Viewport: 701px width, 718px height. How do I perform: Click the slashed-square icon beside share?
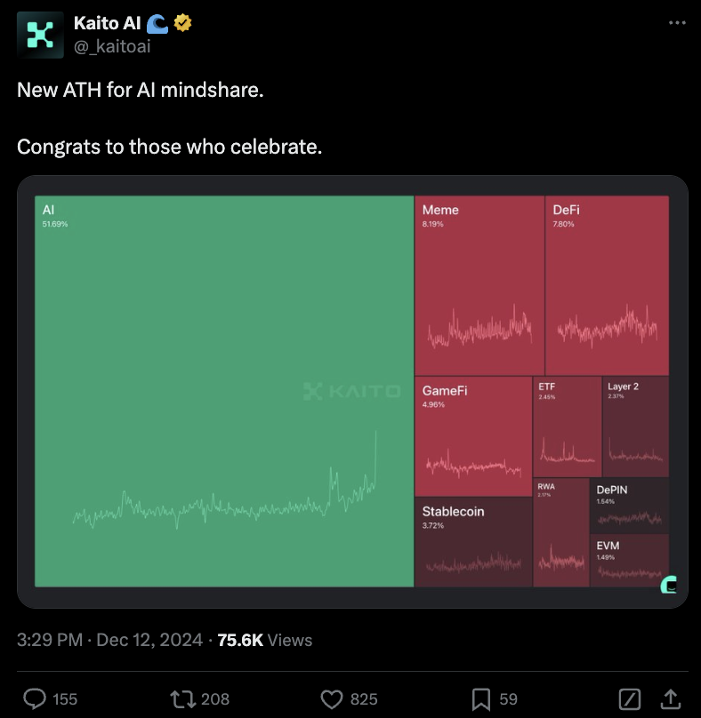[x=630, y=699]
